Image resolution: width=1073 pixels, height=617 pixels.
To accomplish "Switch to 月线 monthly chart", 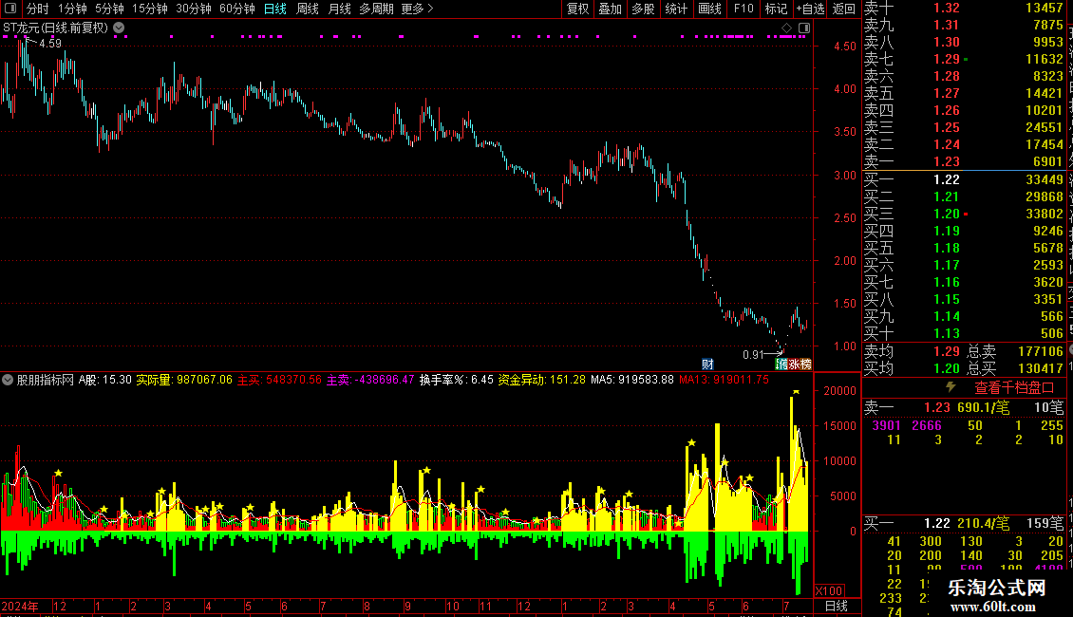I will [339, 9].
